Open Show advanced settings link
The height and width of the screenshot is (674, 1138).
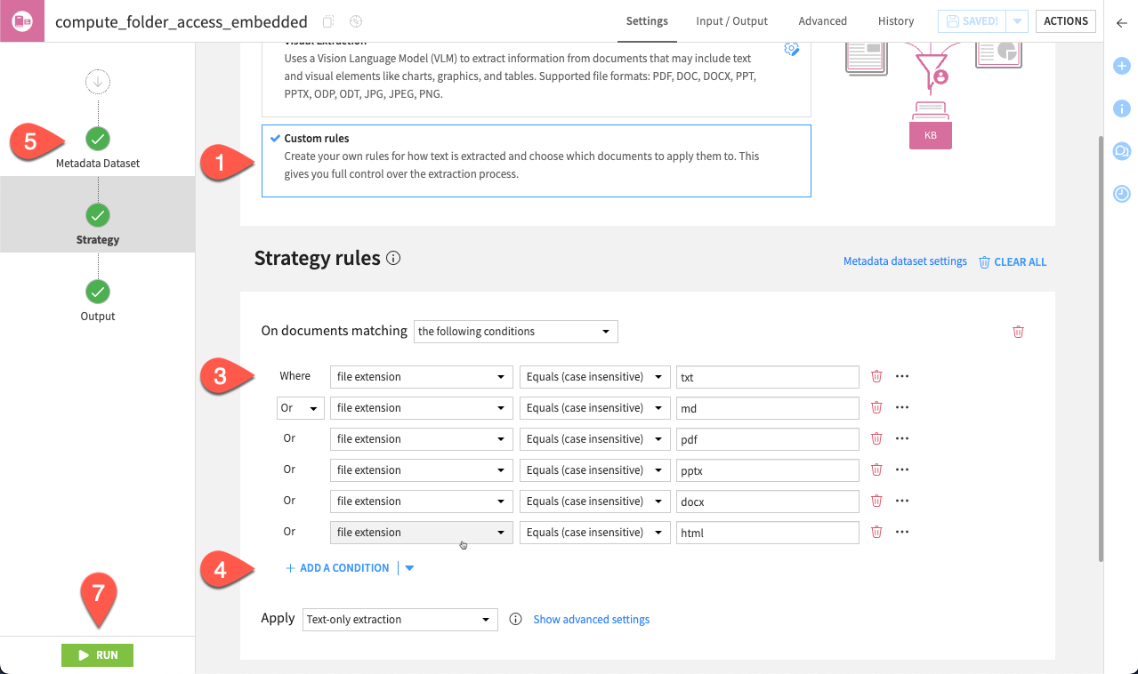pyautogui.click(x=591, y=620)
